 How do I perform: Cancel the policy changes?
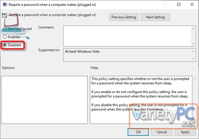(162, 132)
